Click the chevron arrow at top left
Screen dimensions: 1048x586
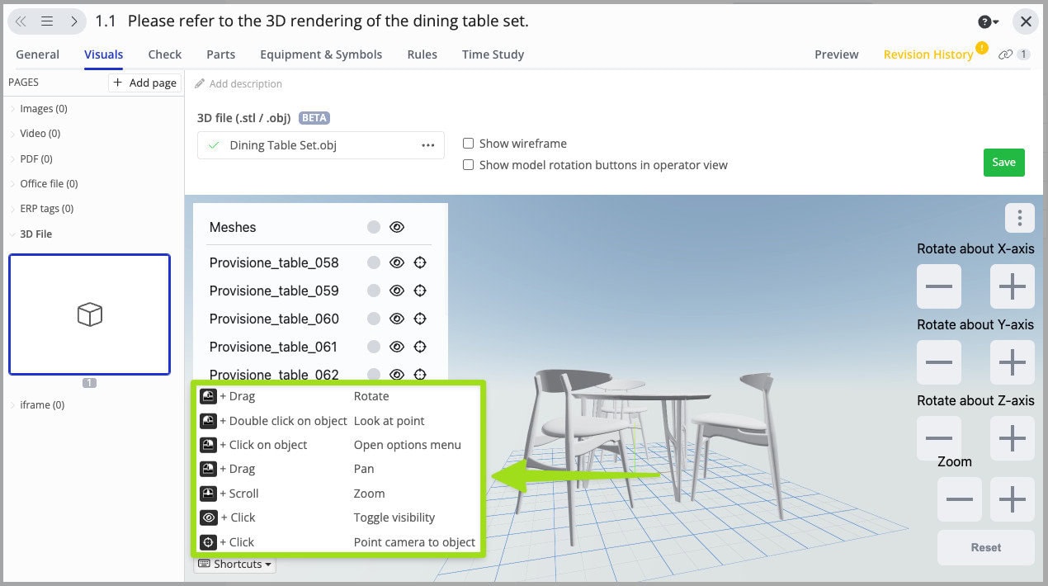point(21,21)
